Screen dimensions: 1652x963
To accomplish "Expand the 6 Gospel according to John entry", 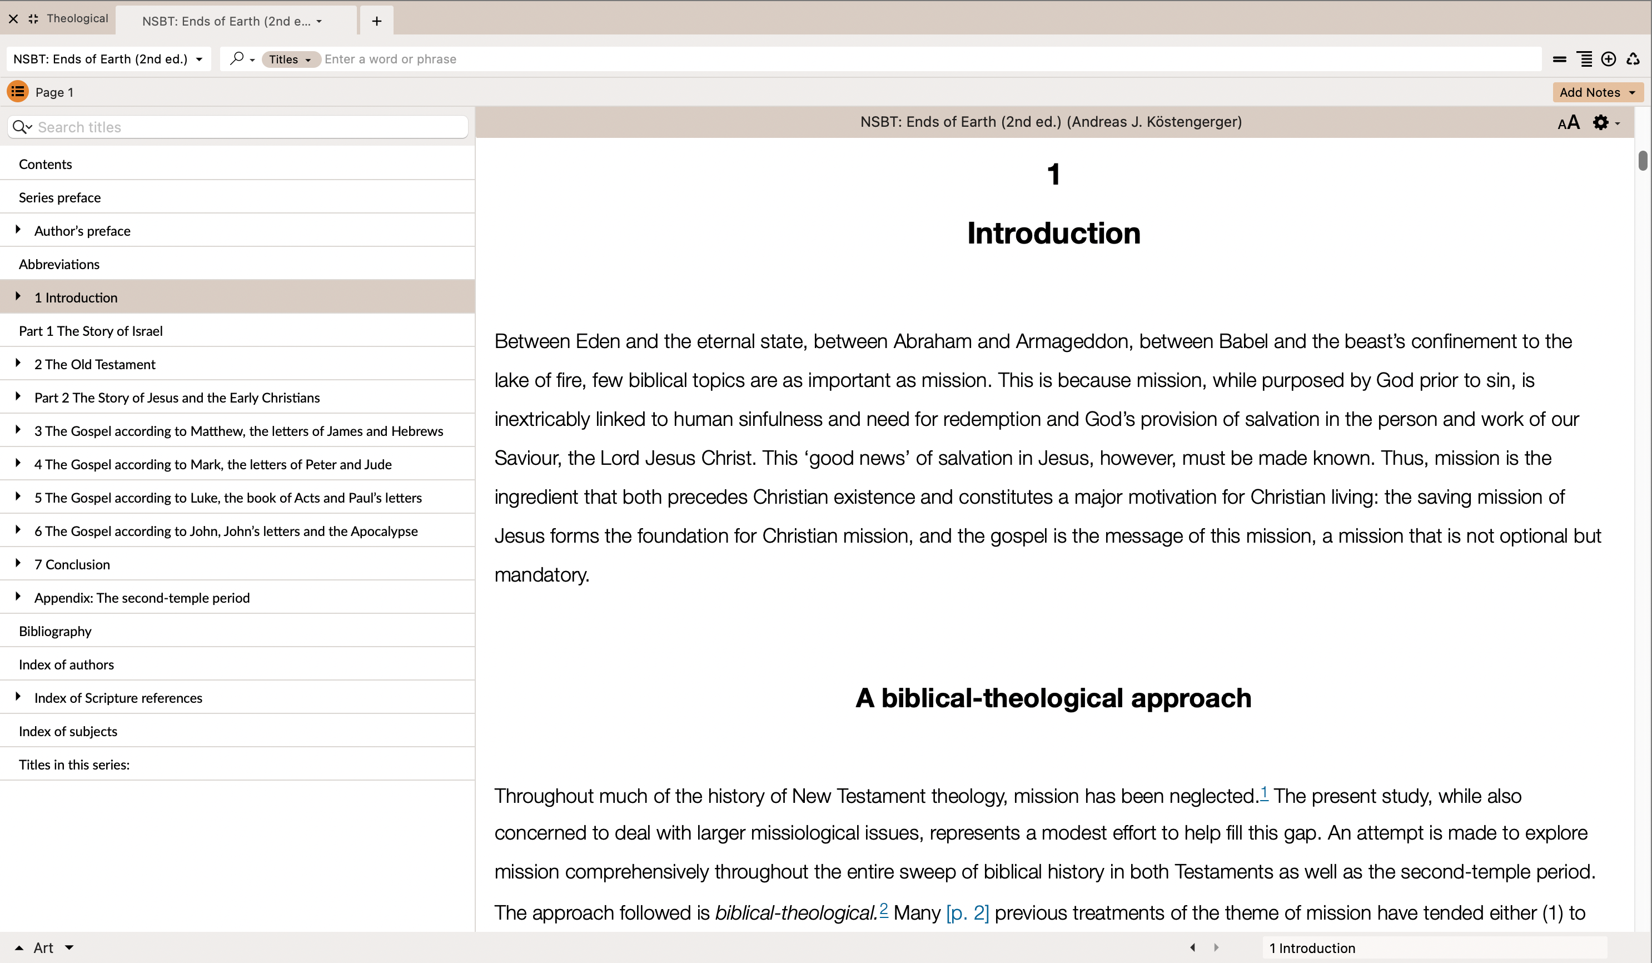I will 18,530.
